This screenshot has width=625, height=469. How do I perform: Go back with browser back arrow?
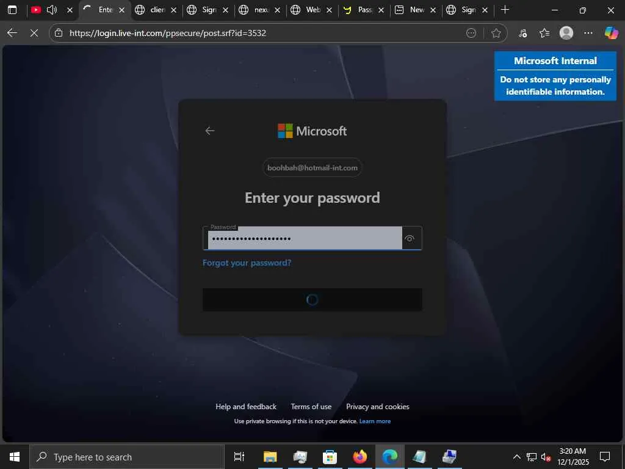[12, 33]
